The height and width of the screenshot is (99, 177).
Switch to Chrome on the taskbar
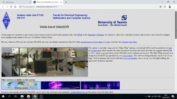point(35,96)
